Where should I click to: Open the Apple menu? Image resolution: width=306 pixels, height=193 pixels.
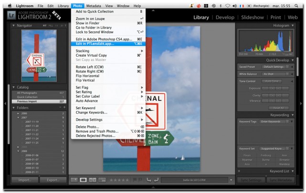pos(10,6)
